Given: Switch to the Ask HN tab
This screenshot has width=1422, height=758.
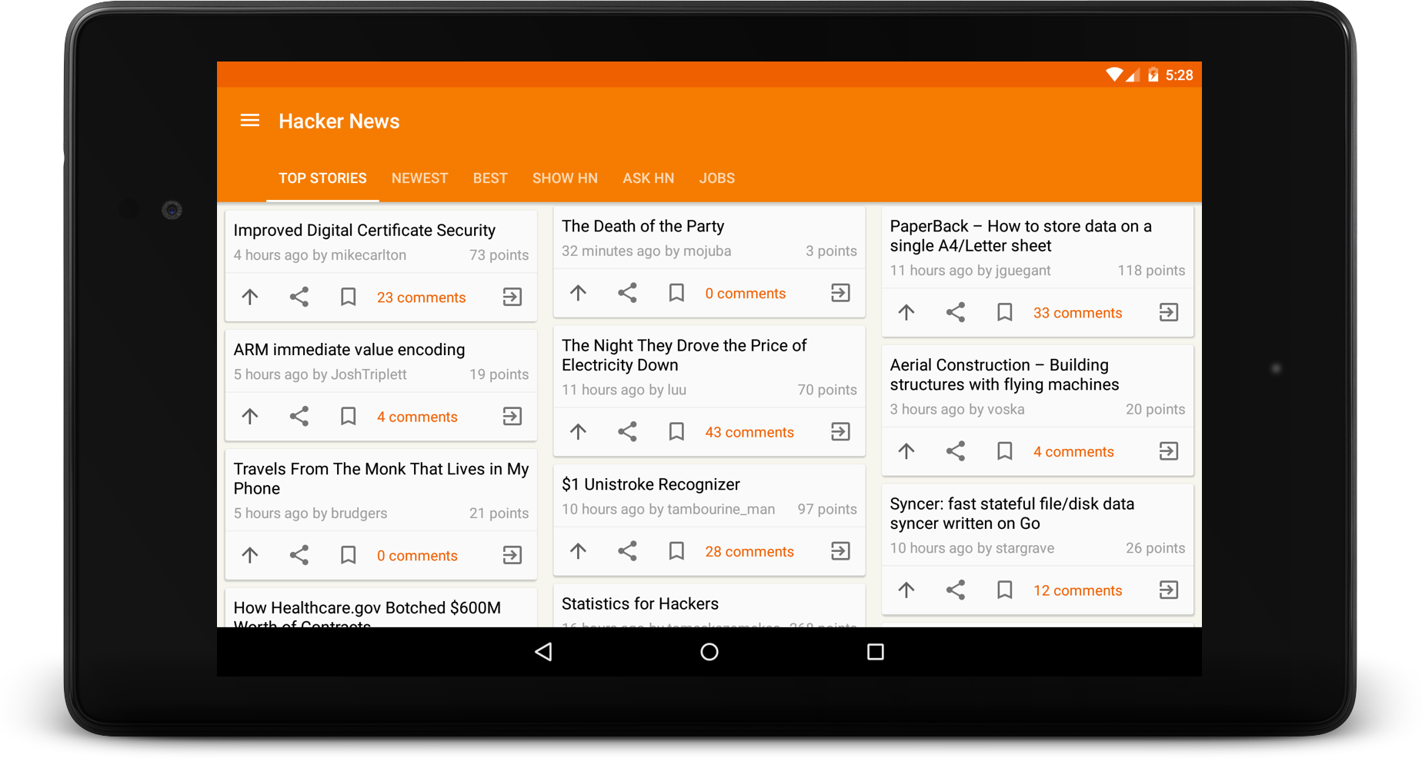Looking at the screenshot, I should (649, 178).
